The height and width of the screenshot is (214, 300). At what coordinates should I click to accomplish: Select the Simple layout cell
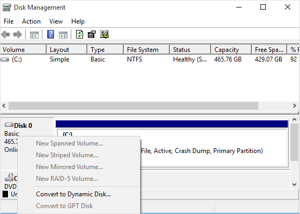pos(59,59)
